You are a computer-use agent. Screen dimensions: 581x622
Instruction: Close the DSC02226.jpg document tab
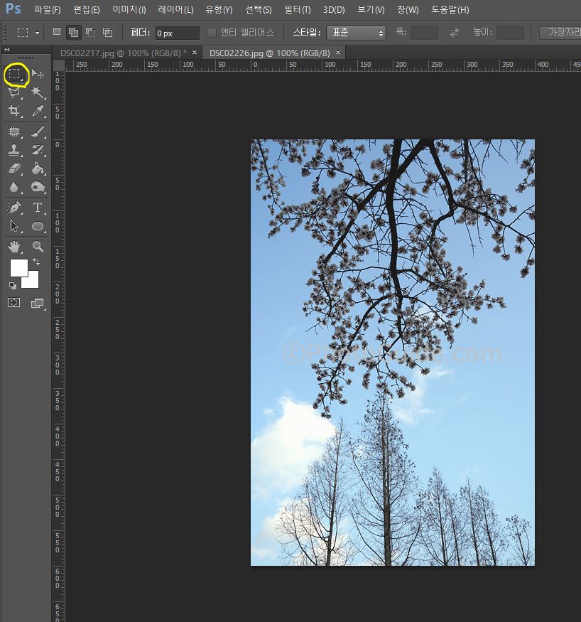[x=337, y=52]
